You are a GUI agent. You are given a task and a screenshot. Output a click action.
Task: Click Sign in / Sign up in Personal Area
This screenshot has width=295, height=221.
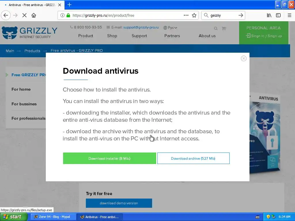[264, 36]
